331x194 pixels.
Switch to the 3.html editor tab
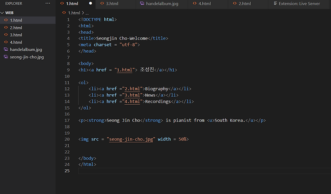pos(112,4)
